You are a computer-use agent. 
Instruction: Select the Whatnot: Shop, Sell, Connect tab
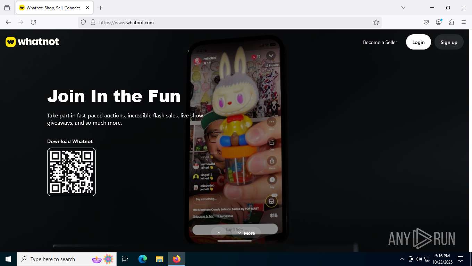click(x=54, y=8)
